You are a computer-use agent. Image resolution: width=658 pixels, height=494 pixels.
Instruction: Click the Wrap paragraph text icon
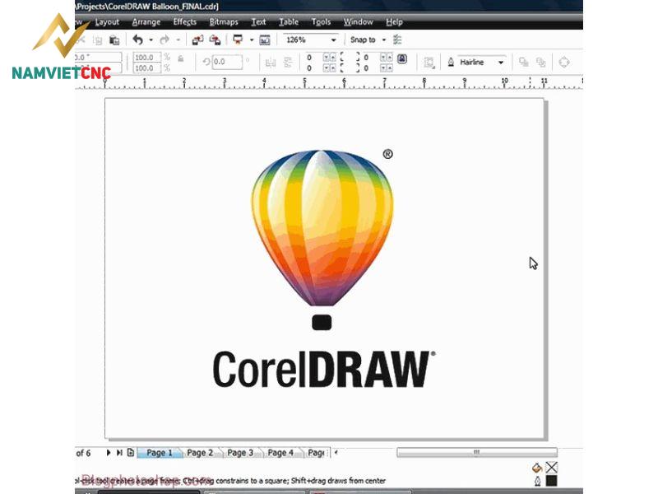point(429,63)
